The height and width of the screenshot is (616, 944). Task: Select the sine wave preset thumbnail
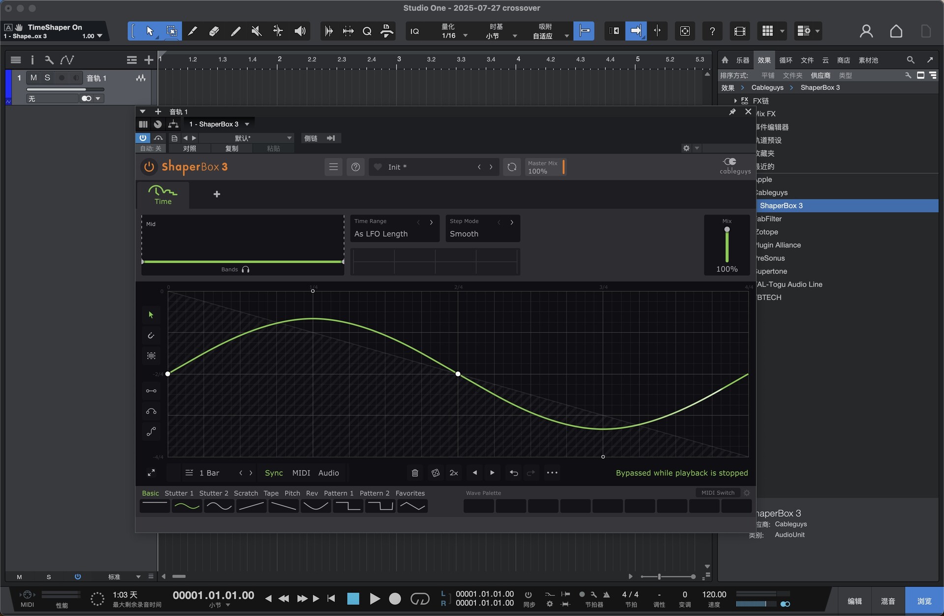187,506
